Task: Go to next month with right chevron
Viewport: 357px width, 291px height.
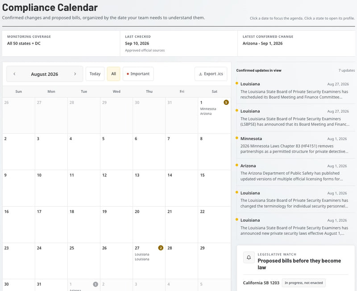Action: [x=75, y=74]
